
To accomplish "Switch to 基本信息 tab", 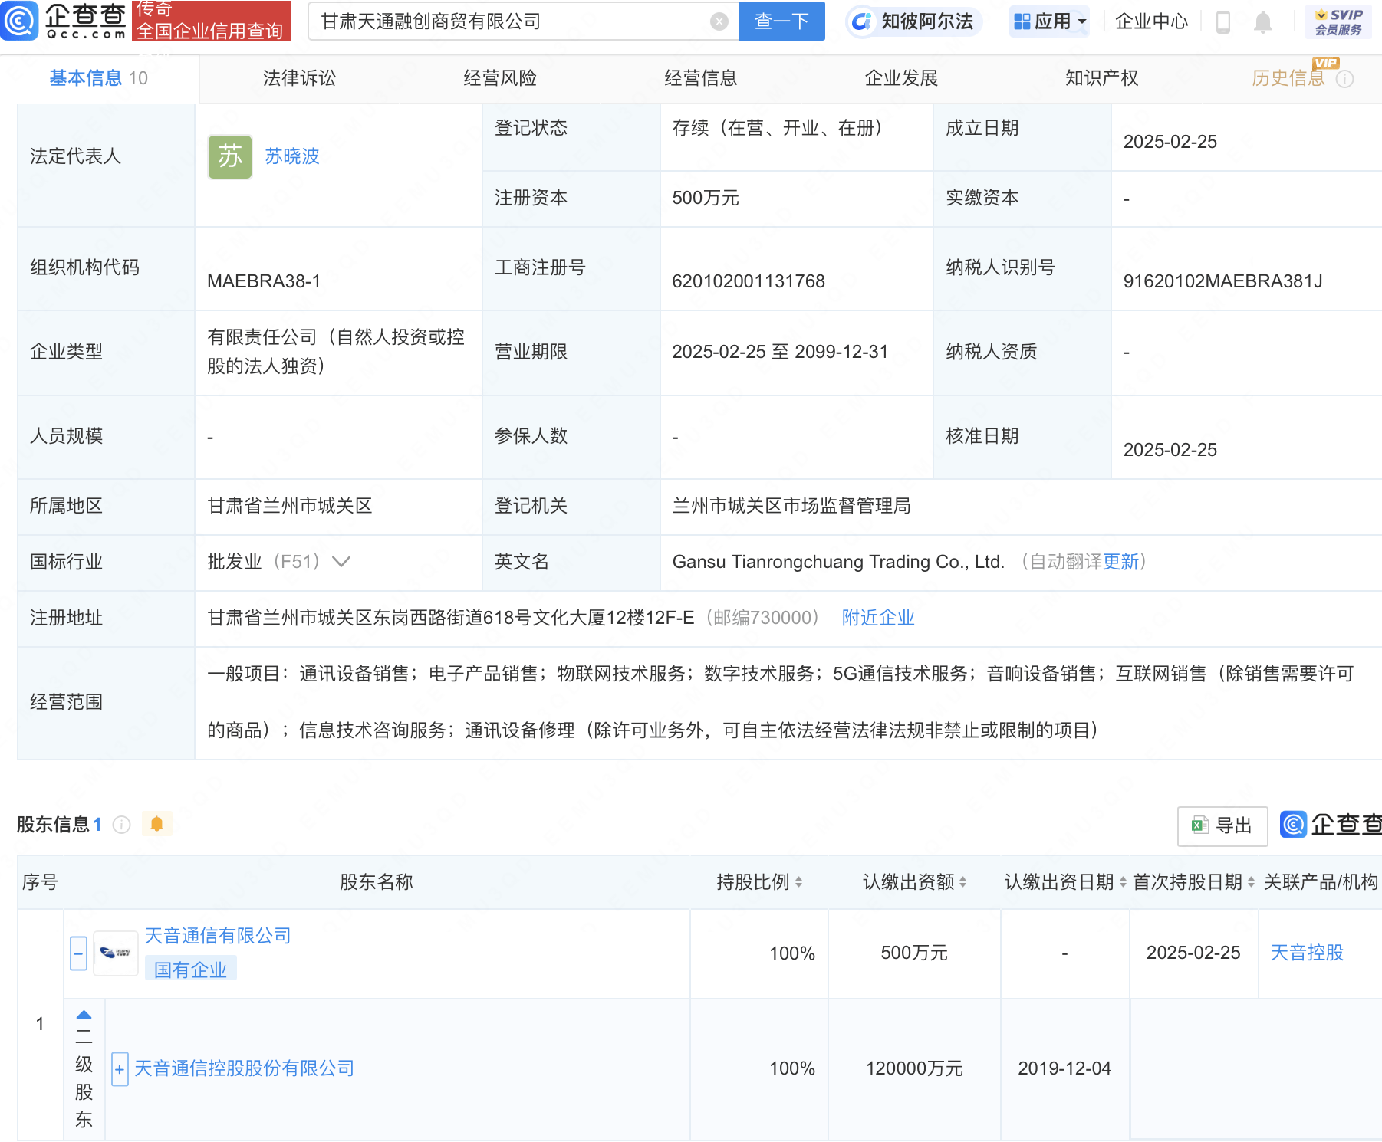I will pos(99,78).
